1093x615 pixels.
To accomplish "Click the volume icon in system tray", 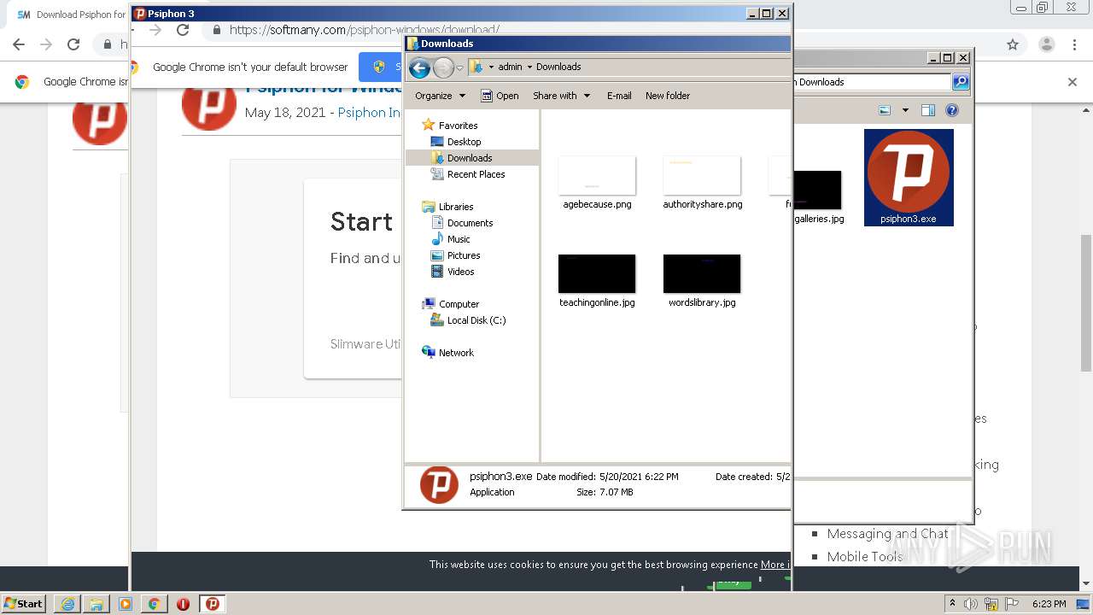I will click(x=971, y=604).
